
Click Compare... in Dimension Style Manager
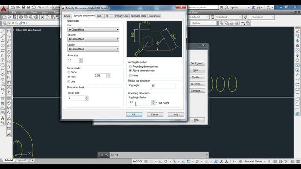(x=197, y=91)
